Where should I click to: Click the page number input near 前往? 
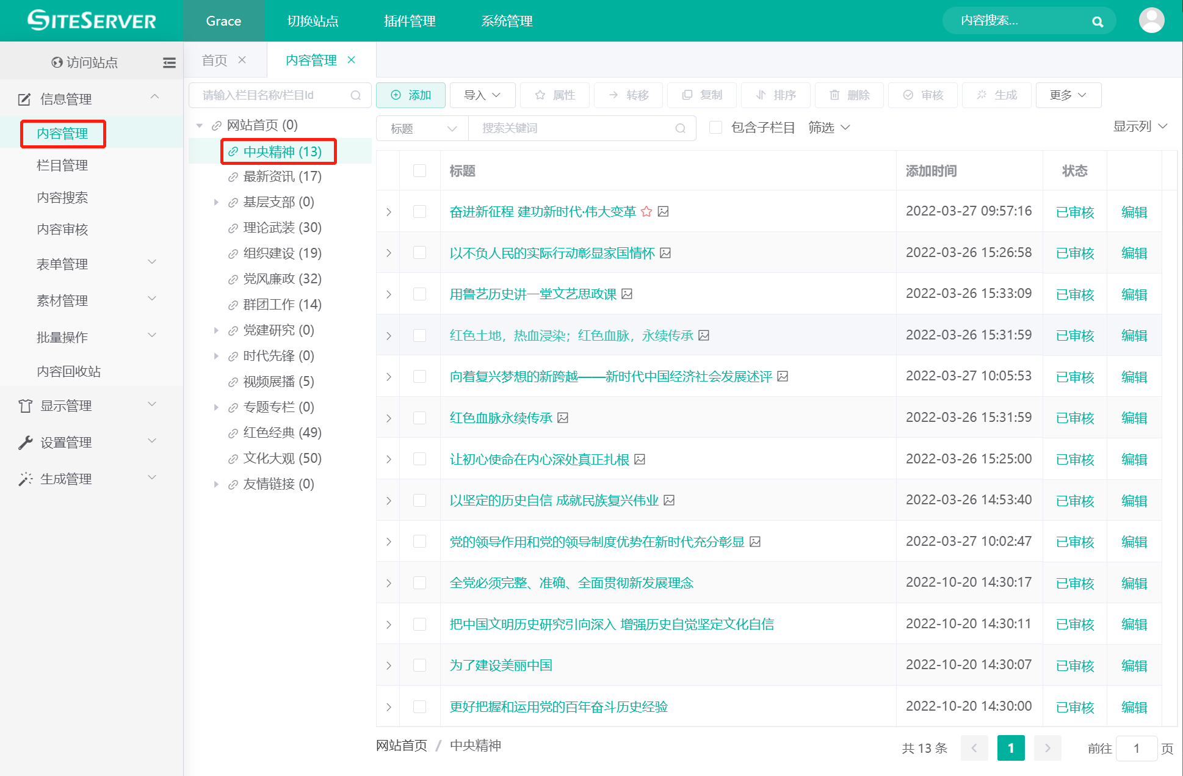pos(1136,748)
